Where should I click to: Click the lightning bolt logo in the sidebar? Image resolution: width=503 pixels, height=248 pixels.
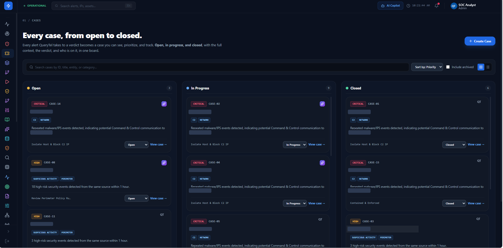(x=8, y=6)
